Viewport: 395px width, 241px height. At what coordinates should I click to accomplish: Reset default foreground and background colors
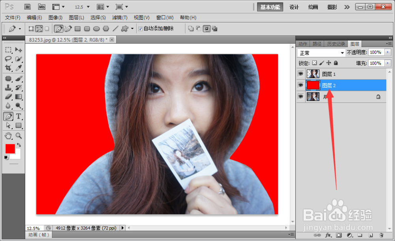click(x=6, y=158)
